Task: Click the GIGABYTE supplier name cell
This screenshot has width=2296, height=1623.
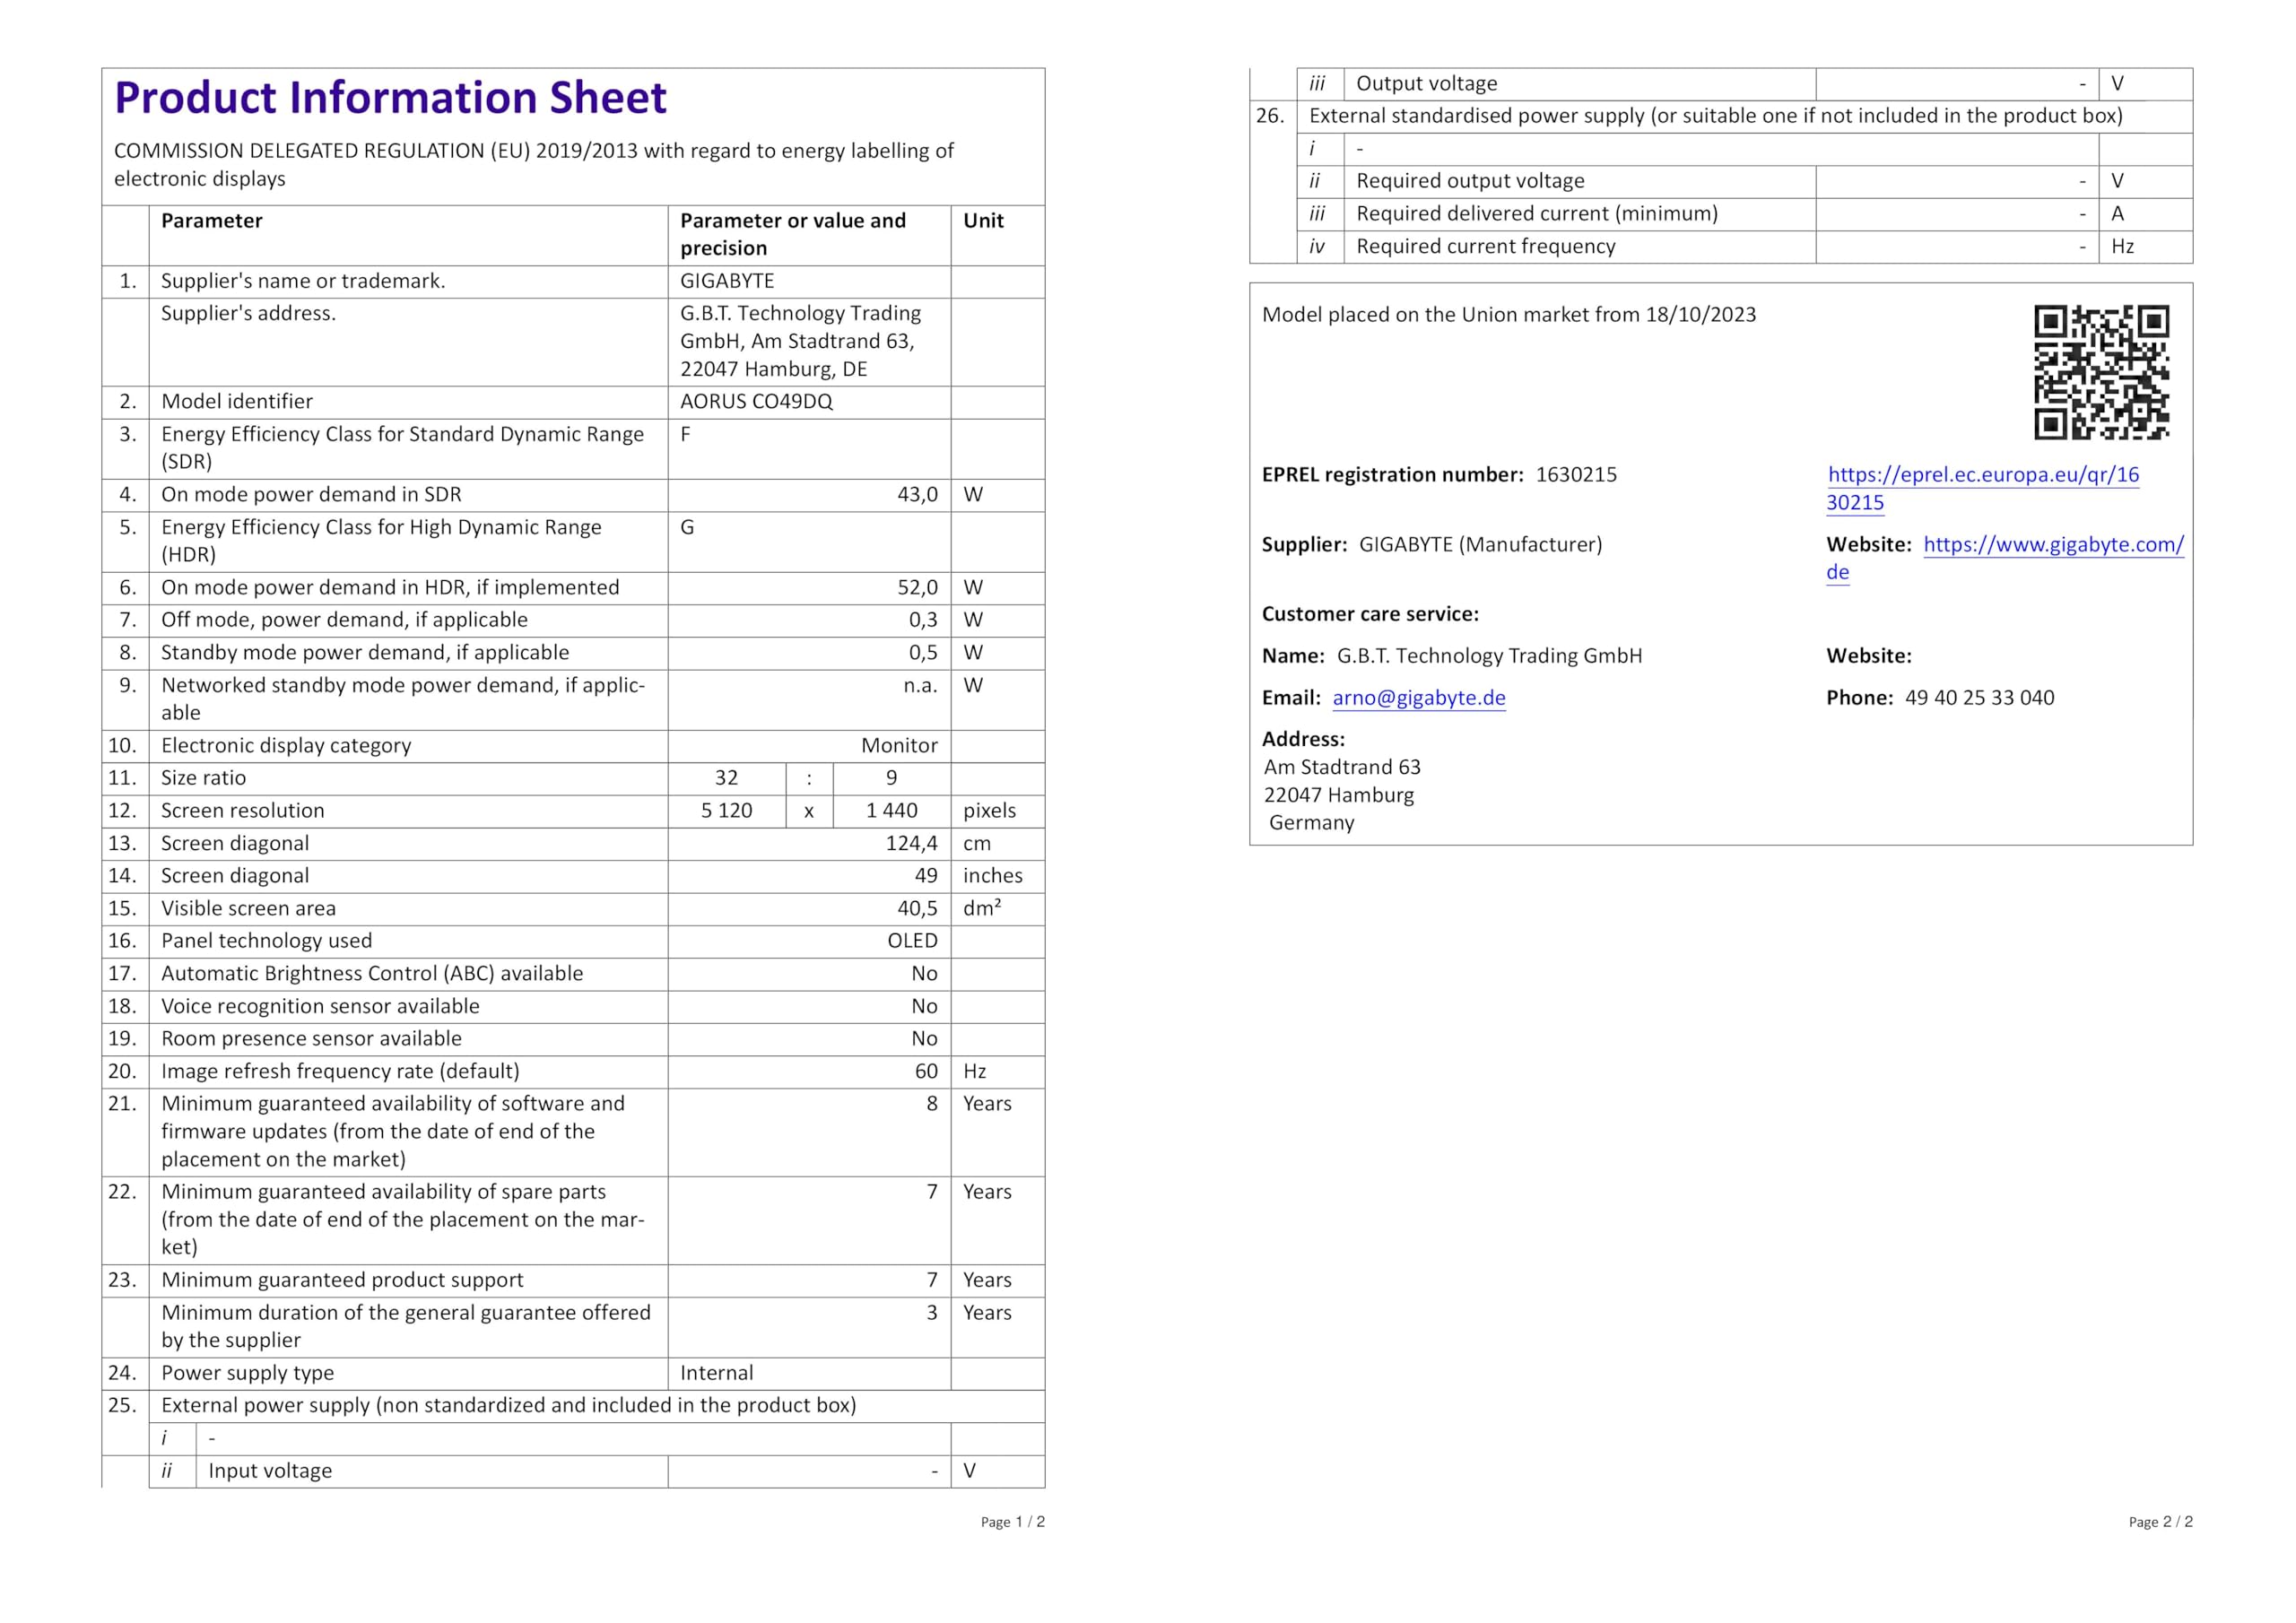Action: [x=727, y=281]
